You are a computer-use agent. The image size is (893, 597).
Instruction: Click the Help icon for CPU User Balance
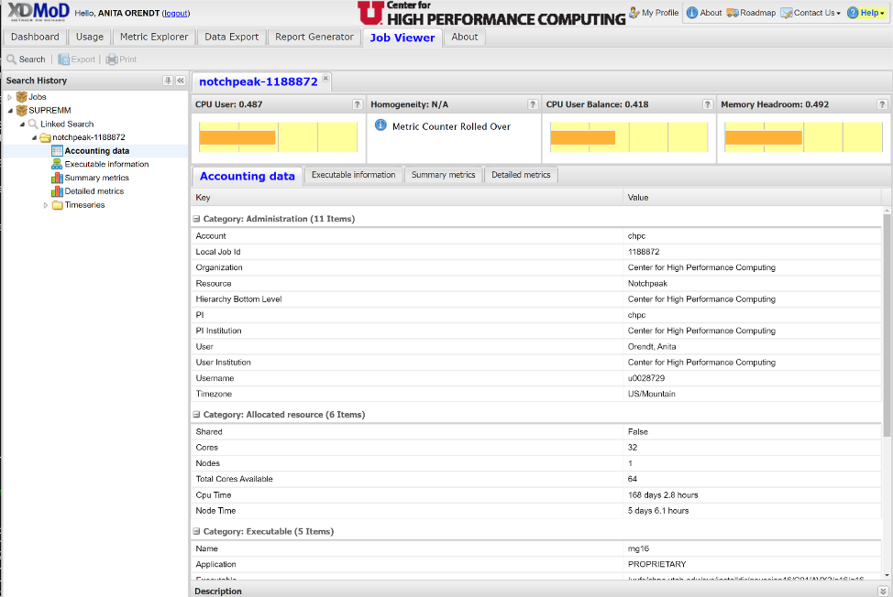[707, 104]
